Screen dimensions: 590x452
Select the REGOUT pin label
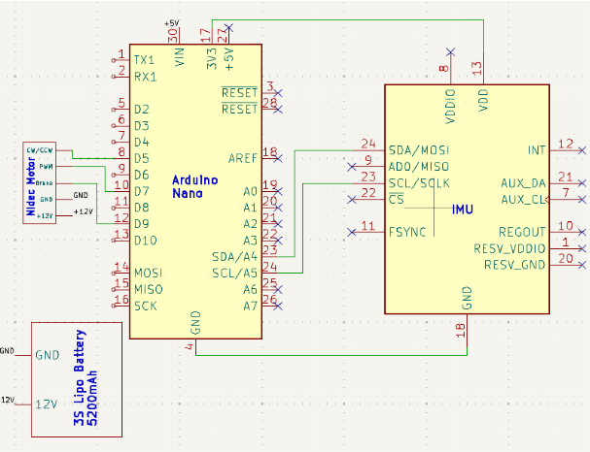[x=522, y=232]
